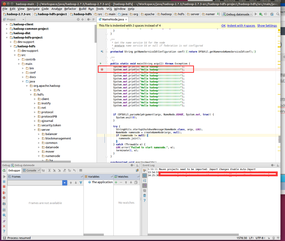The image size is (285, 241).
Task: Click the funnel filter icon in Frames
Action: [x=81, y=183]
